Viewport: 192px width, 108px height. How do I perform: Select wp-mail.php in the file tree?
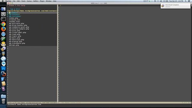(14, 38)
